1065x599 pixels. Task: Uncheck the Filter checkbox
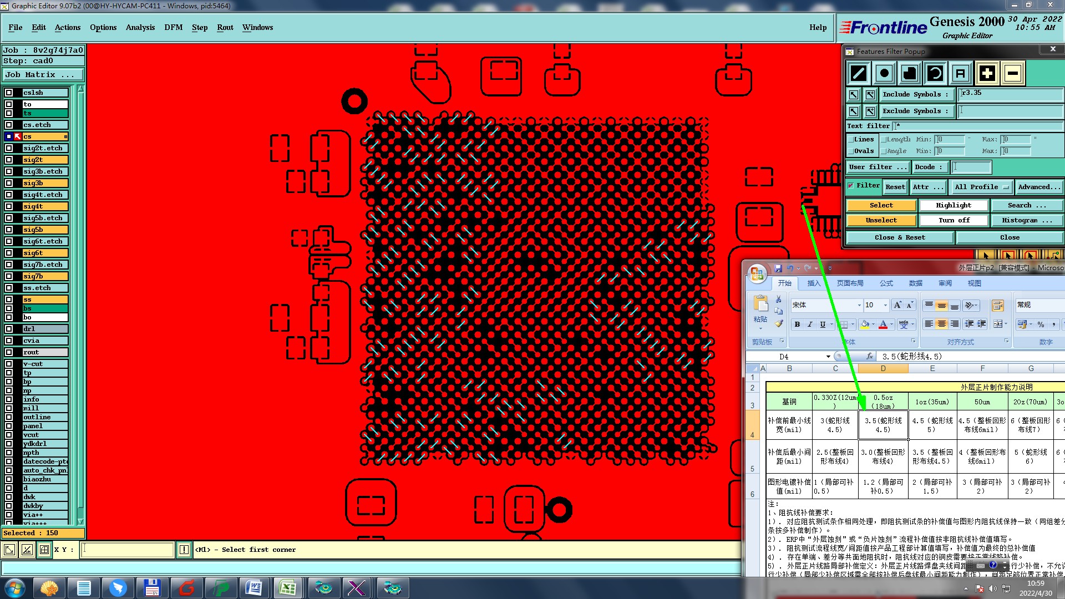(851, 186)
